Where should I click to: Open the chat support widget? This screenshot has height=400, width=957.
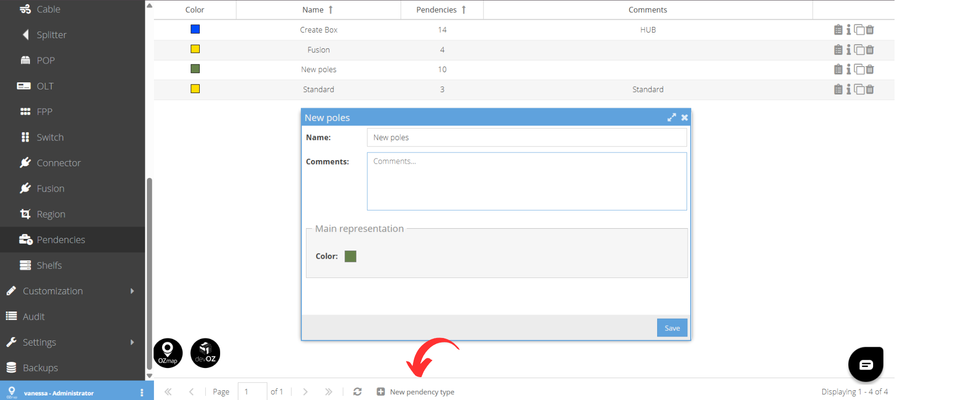[866, 364]
